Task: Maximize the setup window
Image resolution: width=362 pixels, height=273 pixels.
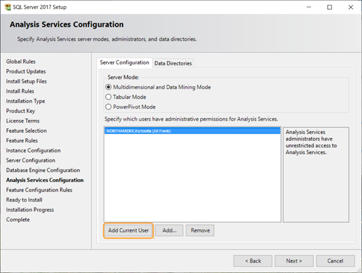Action: pos(329,7)
